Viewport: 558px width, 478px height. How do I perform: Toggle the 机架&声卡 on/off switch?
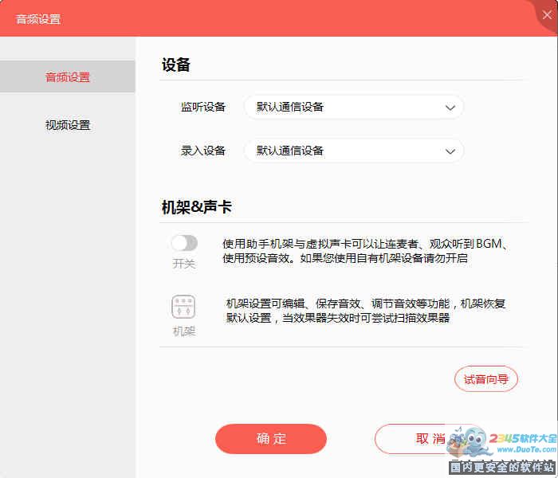tap(184, 243)
